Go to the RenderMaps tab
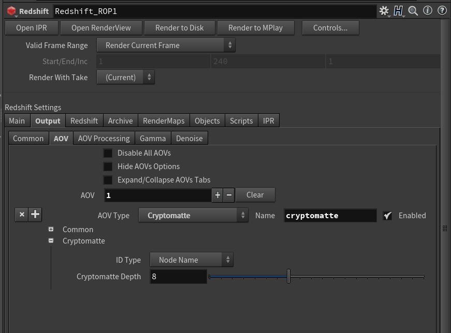451x333 pixels. coord(164,120)
